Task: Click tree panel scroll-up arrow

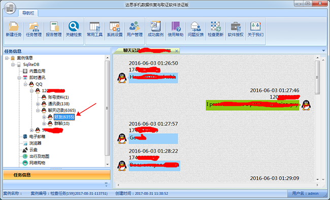Action: (107, 58)
